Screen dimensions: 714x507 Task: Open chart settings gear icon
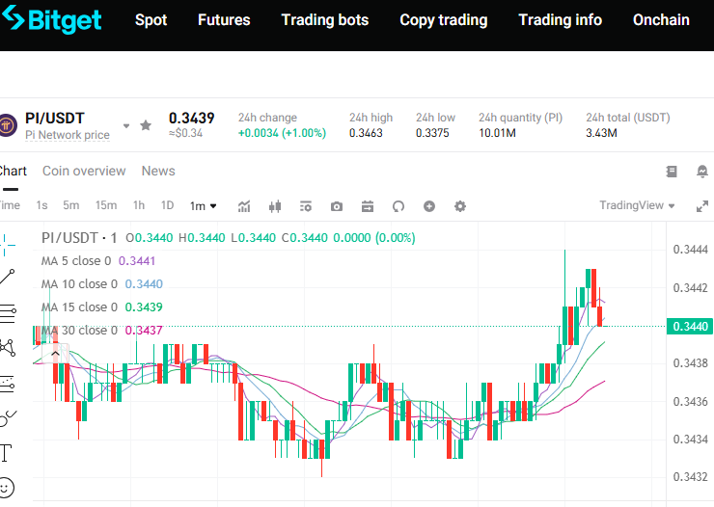pyautogui.click(x=460, y=206)
